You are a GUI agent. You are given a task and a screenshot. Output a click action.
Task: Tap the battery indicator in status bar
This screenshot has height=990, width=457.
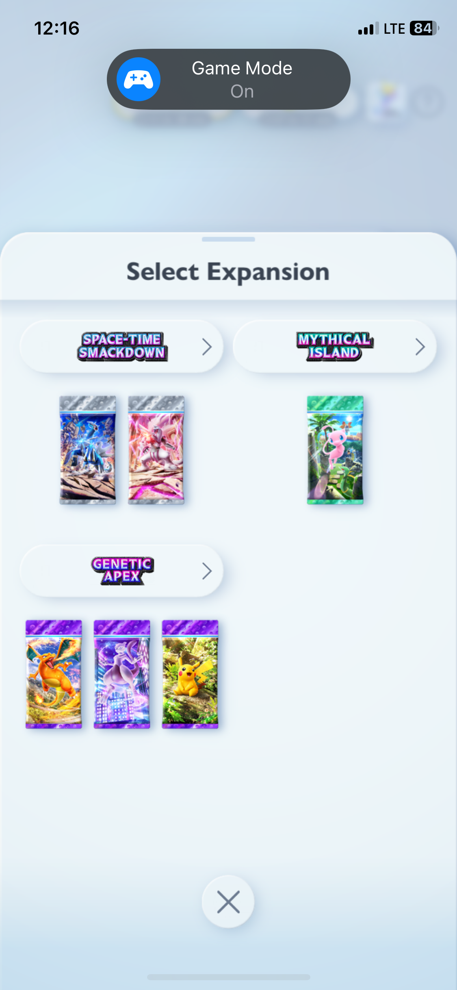click(425, 28)
